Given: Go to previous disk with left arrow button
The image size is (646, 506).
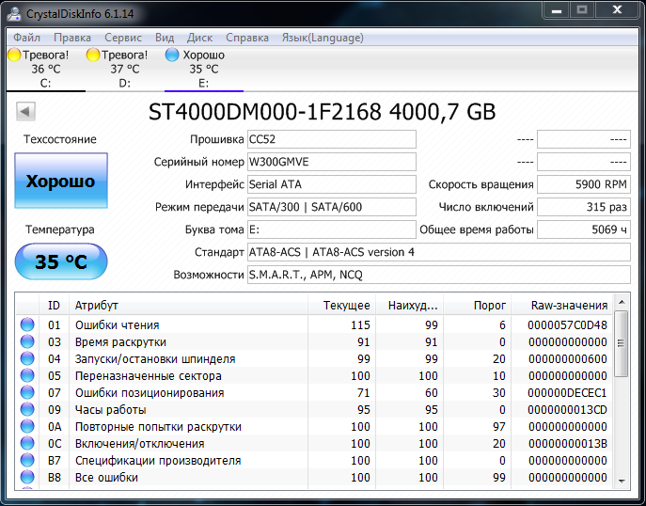Looking at the screenshot, I should click(x=25, y=112).
